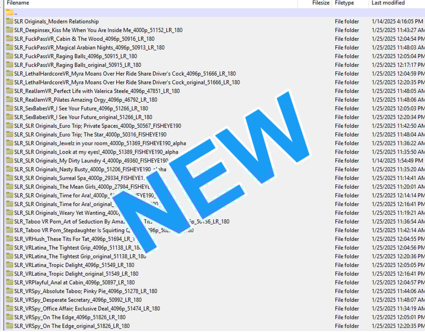The height and width of the screenshot is (332, 425).
Task: Click the date 1/25/2025 11:44:06 AM
Action: [x=398, y=291]
